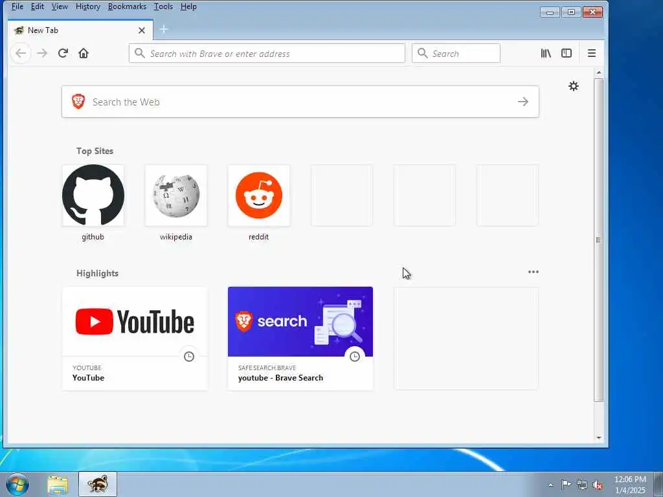
Task: Open the YouTube highlight card
Action: (x=135, y=338)
